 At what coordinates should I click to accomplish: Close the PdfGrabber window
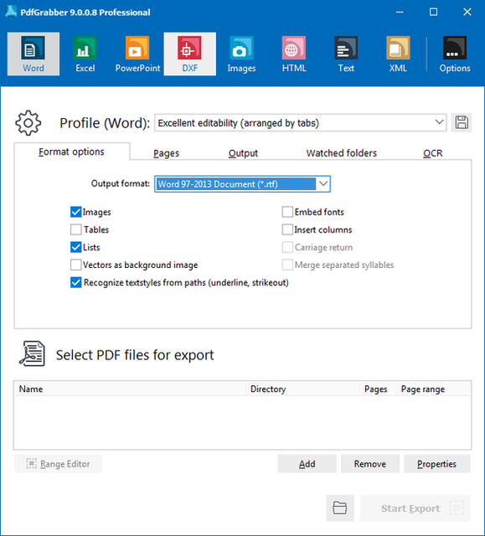pyautogui.click(x=467, y=13)
